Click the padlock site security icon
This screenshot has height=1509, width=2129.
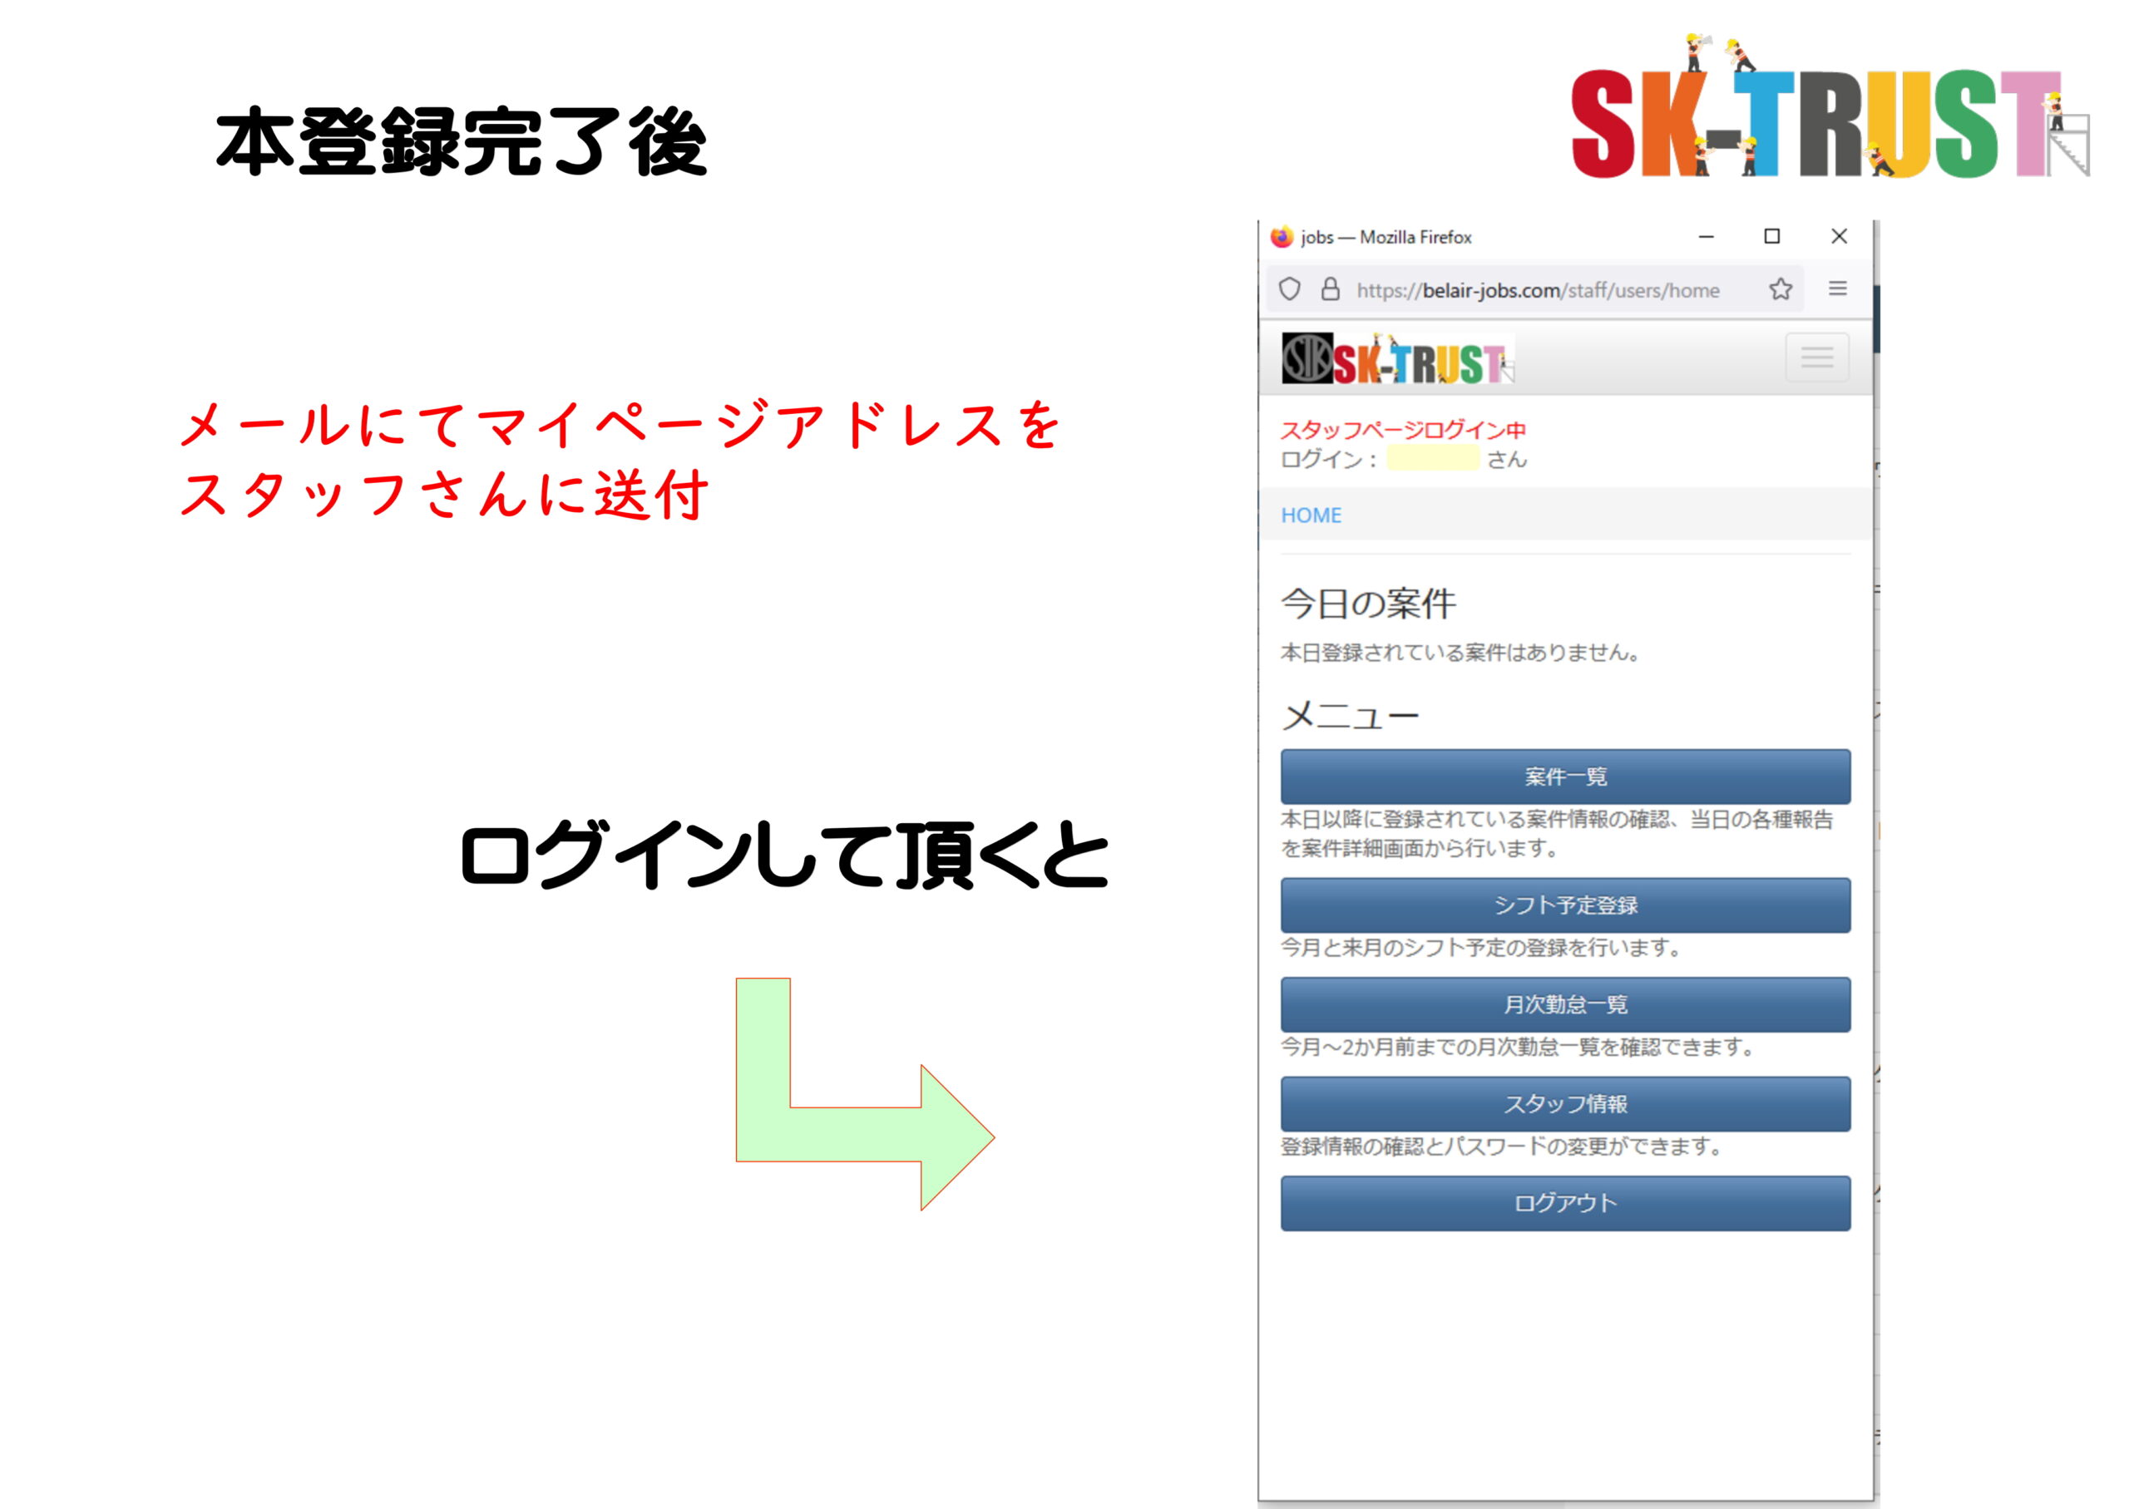tap(1330, 289)
